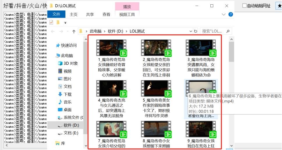282x150 pixels.
Task: Click the properties checkmark icon in quick access toolbar
Action: pyautogui.click(x=51, y=22)
